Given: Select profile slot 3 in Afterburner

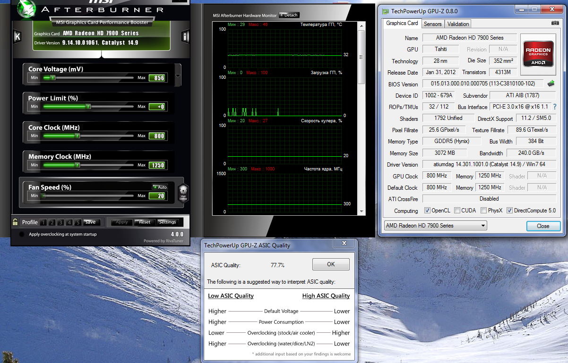Looking at the screenshot, I should (x=61, y=222).
